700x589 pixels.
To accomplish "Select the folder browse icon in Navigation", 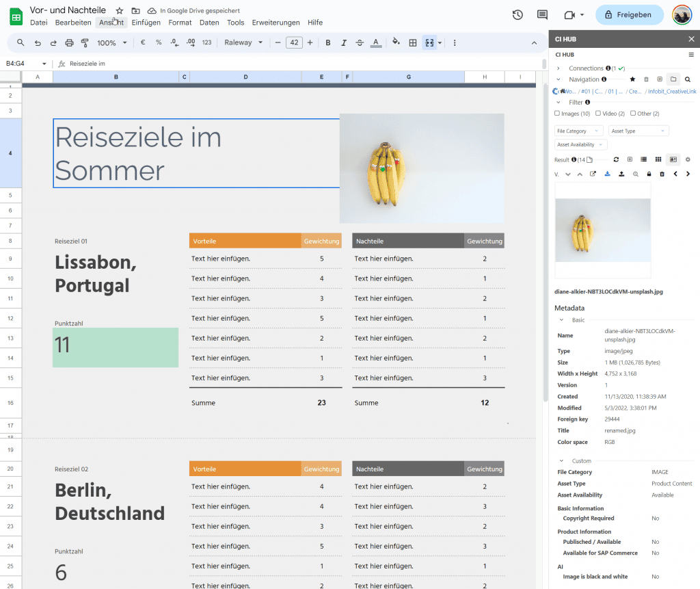I will click(x=673, y=79).
